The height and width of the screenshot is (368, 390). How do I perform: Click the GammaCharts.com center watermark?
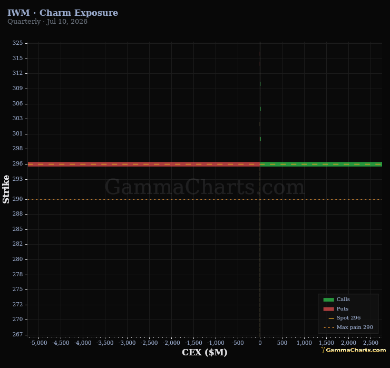click(x=204, y=187)
